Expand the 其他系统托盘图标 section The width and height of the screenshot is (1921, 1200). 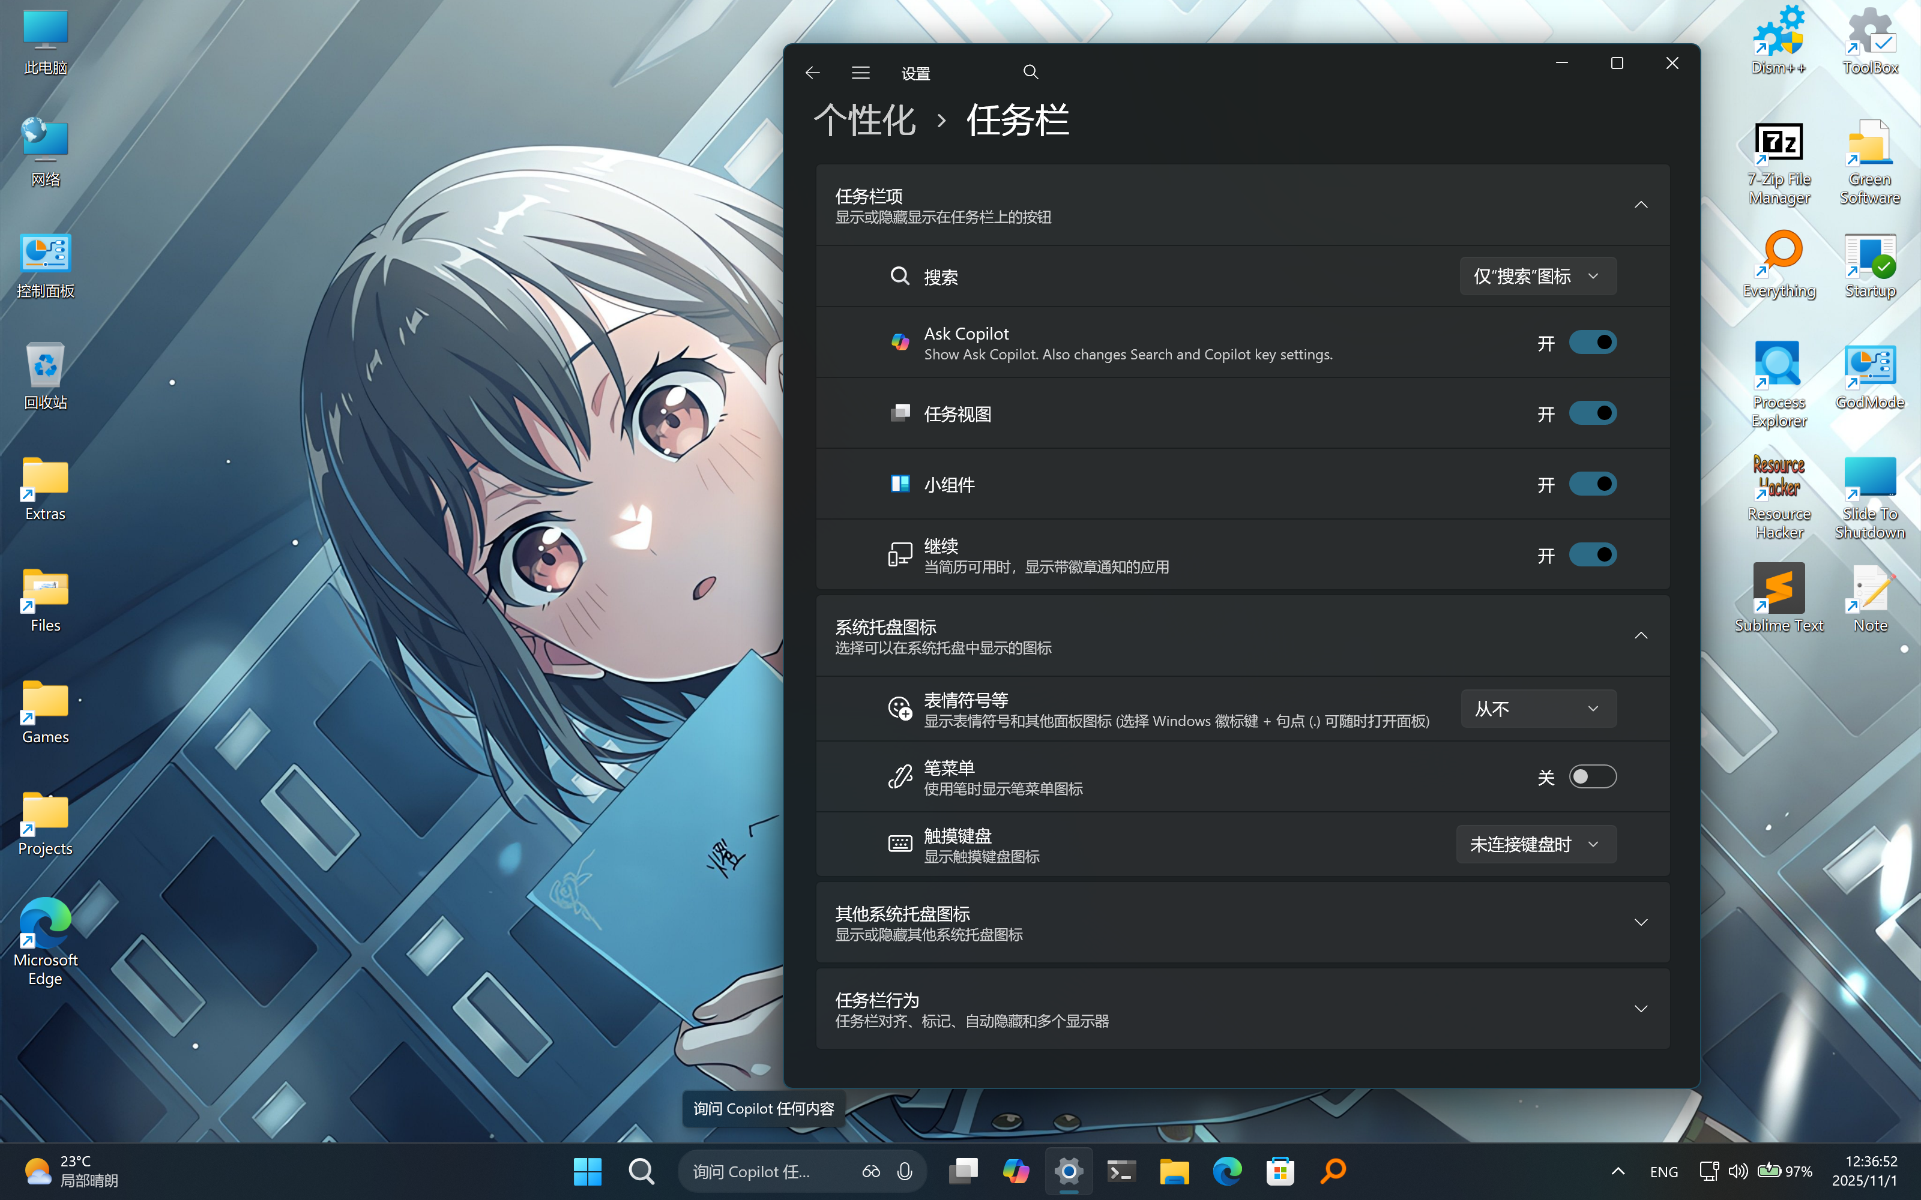1640,923
